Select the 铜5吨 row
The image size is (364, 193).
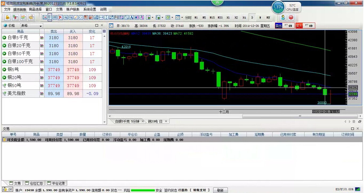click(52, 69)
